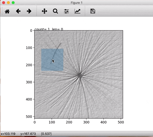Save the figure with floppy icon
153x137 pixels.
tap(93, 11)
